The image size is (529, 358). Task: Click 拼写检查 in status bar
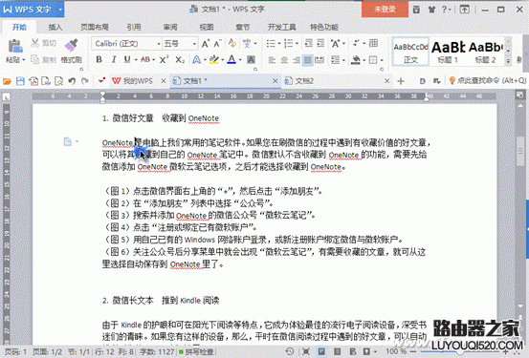tap(196, 352)
